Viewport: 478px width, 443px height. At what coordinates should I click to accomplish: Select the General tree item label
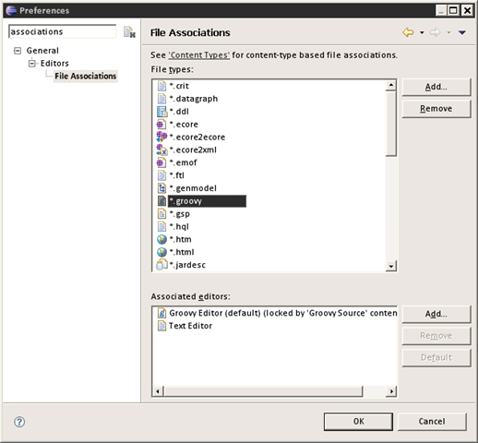(42, 51)
